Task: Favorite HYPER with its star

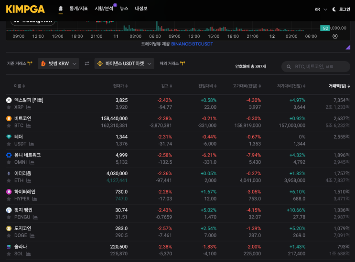Action: coord(9,199)
